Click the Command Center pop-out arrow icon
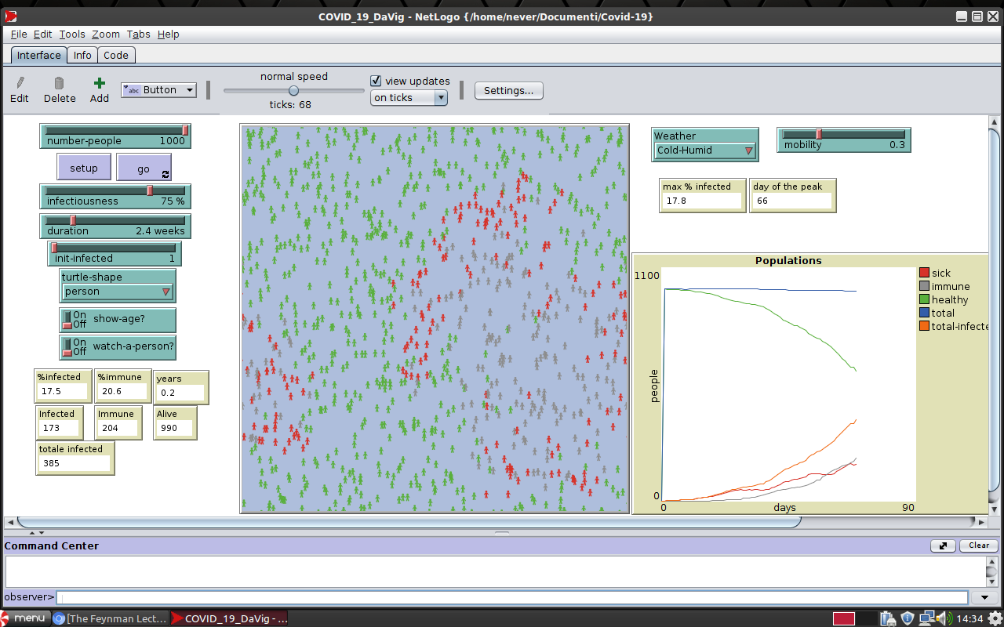The image size is (1004, 627). pos(943,545)
